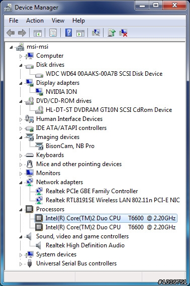Select Realtek High Definition Audio device
The image size is (190, 286).
[85, 245]
